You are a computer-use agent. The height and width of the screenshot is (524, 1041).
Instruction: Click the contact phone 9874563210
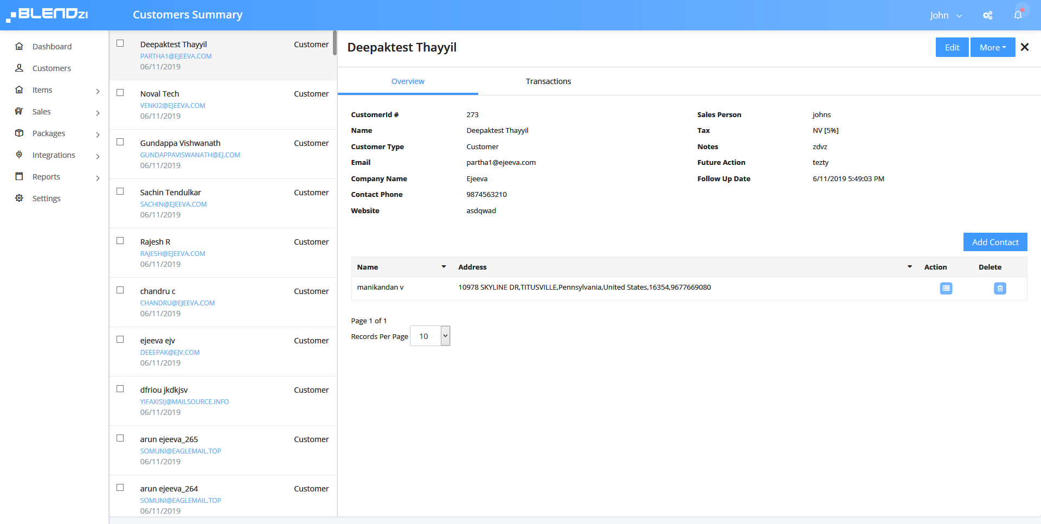[486, 194]
